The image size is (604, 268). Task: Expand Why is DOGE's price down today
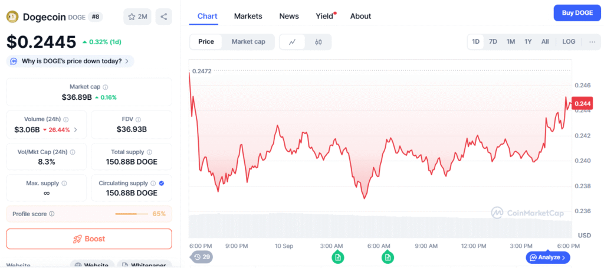tap(70, 61)
